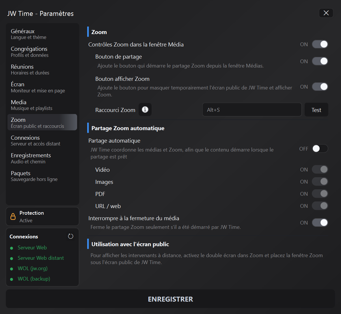341x314 pixels.
Task: Toggle the PDF auto-share switch
Action: 320,194
